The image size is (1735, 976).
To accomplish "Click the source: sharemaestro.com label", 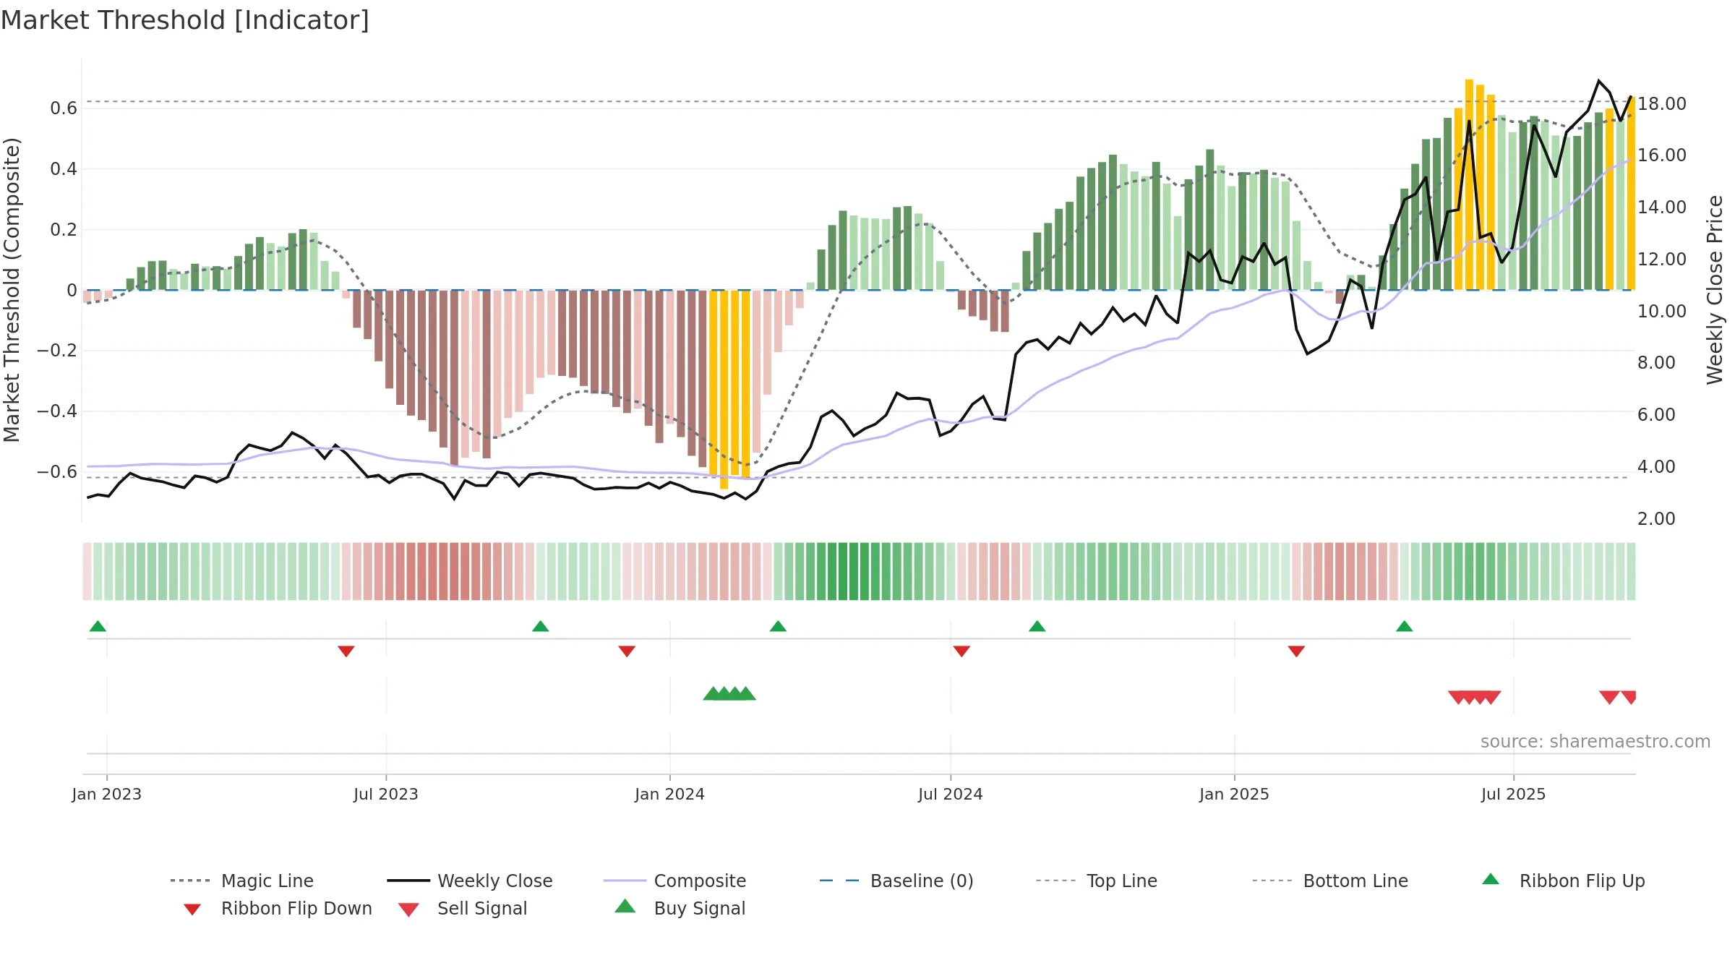I will (1595, 742).
